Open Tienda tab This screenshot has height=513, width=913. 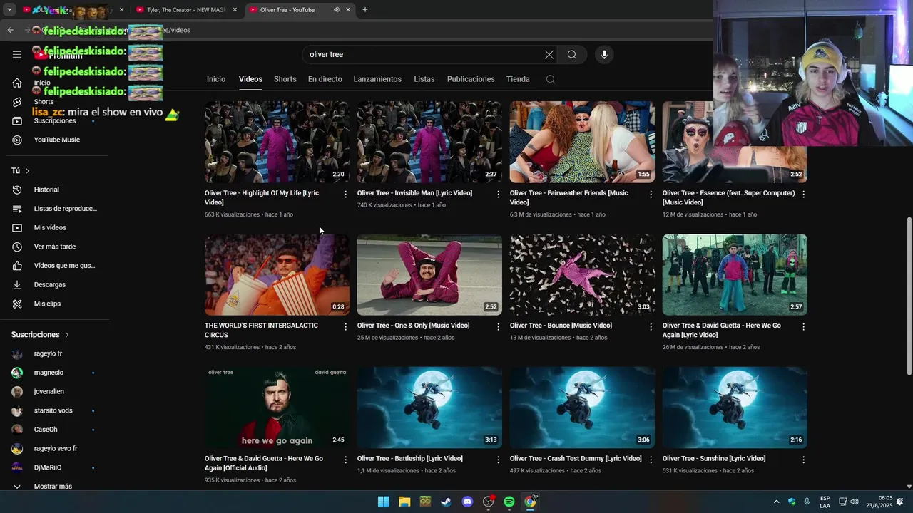(518, 79)
